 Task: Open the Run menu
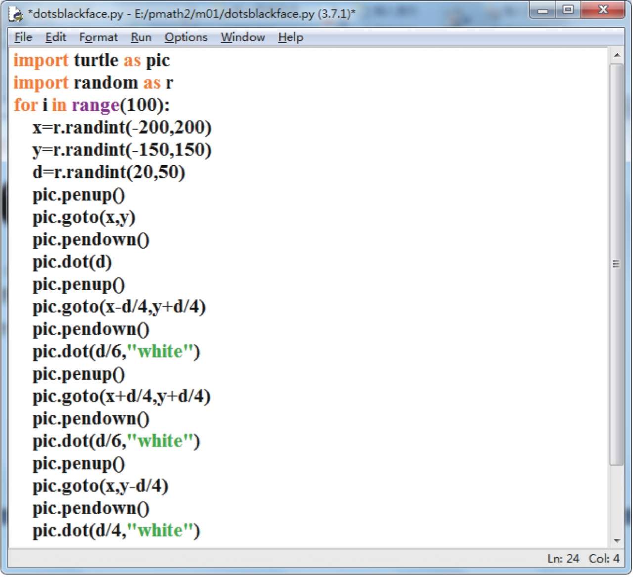coord(141,37)
